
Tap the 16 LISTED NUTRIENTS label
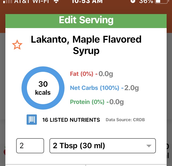(71, 120)
